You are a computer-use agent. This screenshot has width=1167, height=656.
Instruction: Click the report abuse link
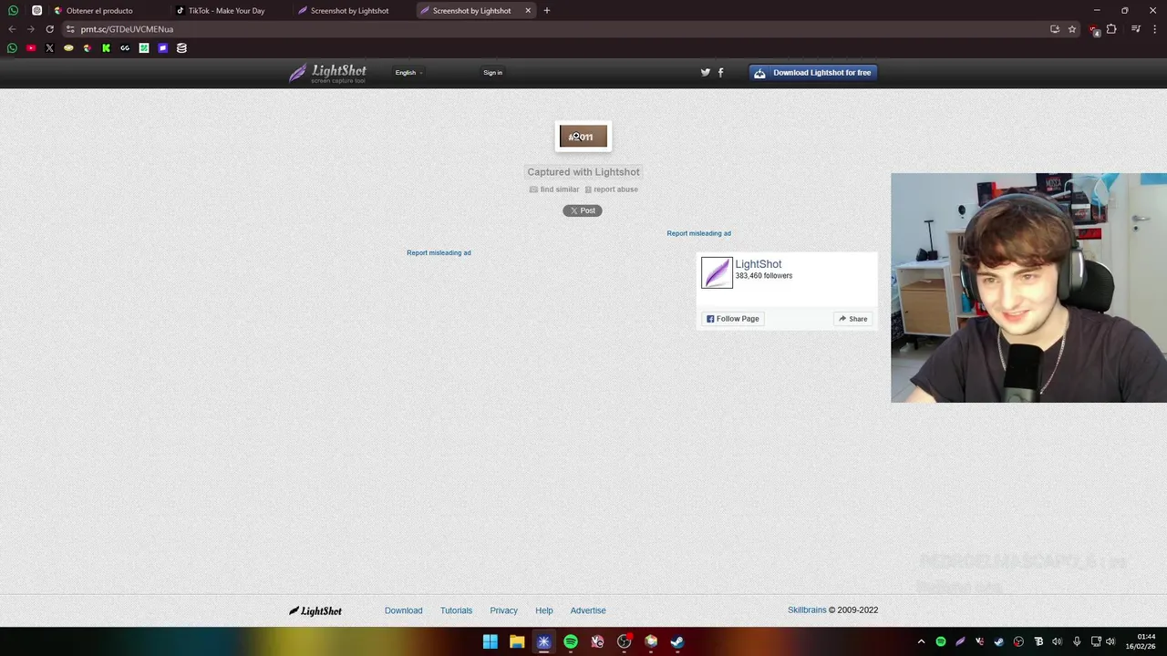[611, 190]
